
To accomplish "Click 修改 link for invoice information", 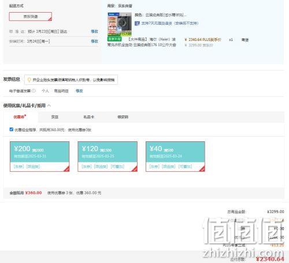I will 79,91.
